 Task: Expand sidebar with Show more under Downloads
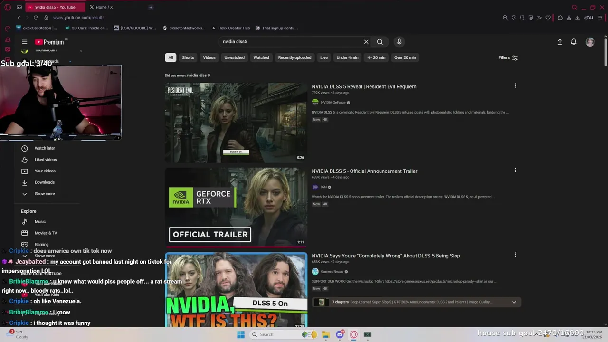point(45,194)
